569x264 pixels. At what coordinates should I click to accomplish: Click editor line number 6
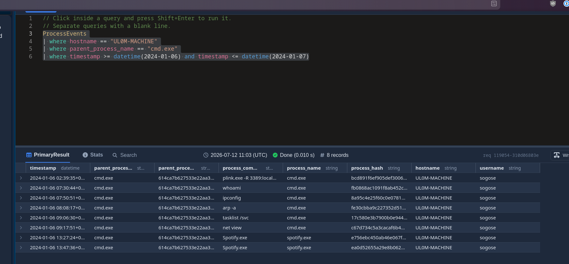point(31,56)
